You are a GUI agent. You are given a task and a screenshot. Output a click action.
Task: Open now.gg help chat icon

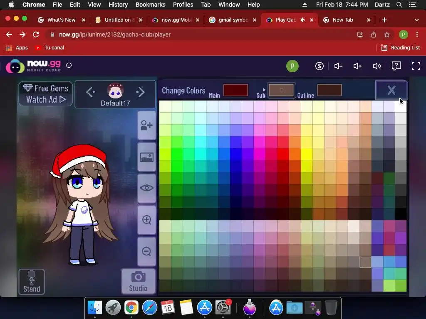(396, 66)
